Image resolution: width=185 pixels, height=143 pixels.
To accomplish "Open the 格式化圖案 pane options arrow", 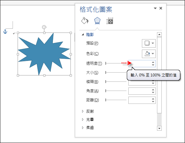I will 155,8.
